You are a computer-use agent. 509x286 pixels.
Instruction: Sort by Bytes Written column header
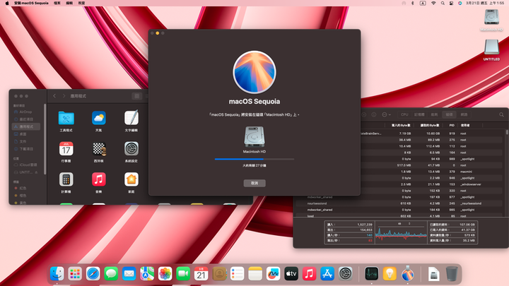tap(401, 125)
